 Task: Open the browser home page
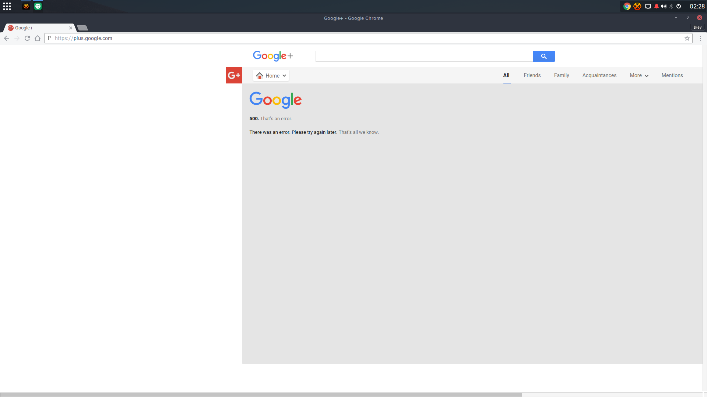38,38
